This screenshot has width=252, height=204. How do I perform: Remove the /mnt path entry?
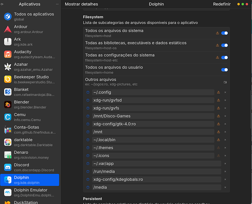tap(225, 132)
